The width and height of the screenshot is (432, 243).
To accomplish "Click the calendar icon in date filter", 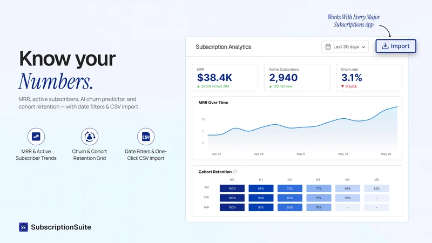I will click(x=328, y=47).
